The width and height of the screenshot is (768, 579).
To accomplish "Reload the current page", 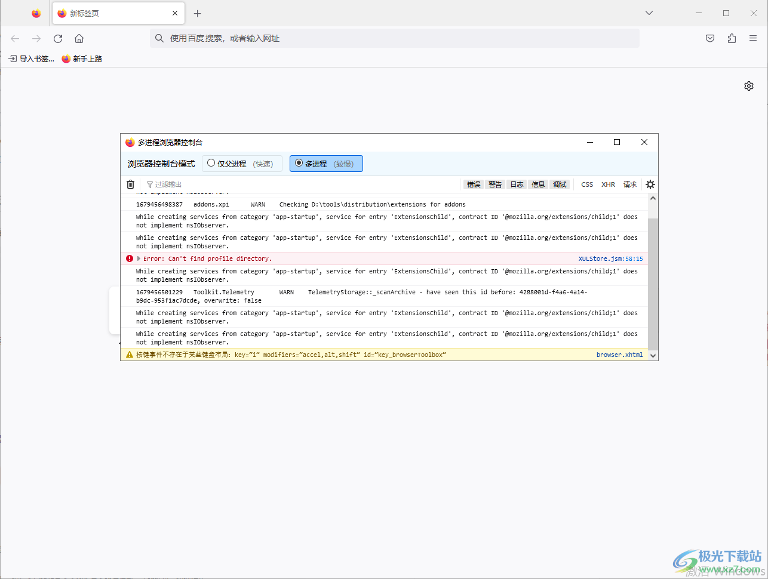I will tap(58, 38).
